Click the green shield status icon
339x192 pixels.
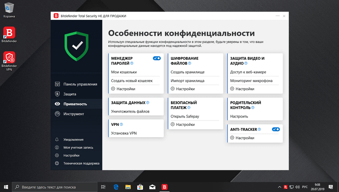pyautogui.click(x=77, y=46)
